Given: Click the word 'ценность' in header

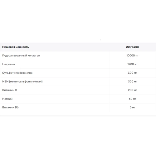Looking at the screenshot, I should pyautogui.click(x=22, y=47).
